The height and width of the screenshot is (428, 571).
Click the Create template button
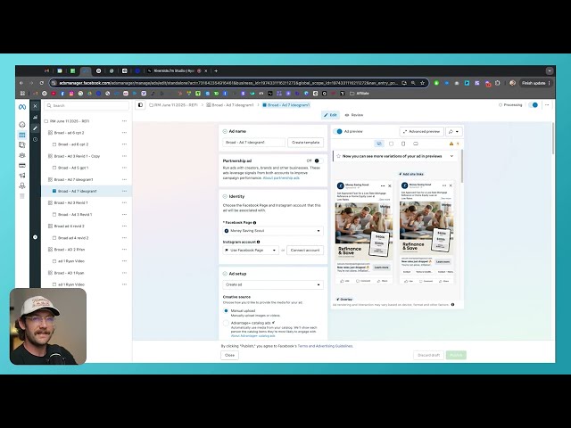click(305, 142)
